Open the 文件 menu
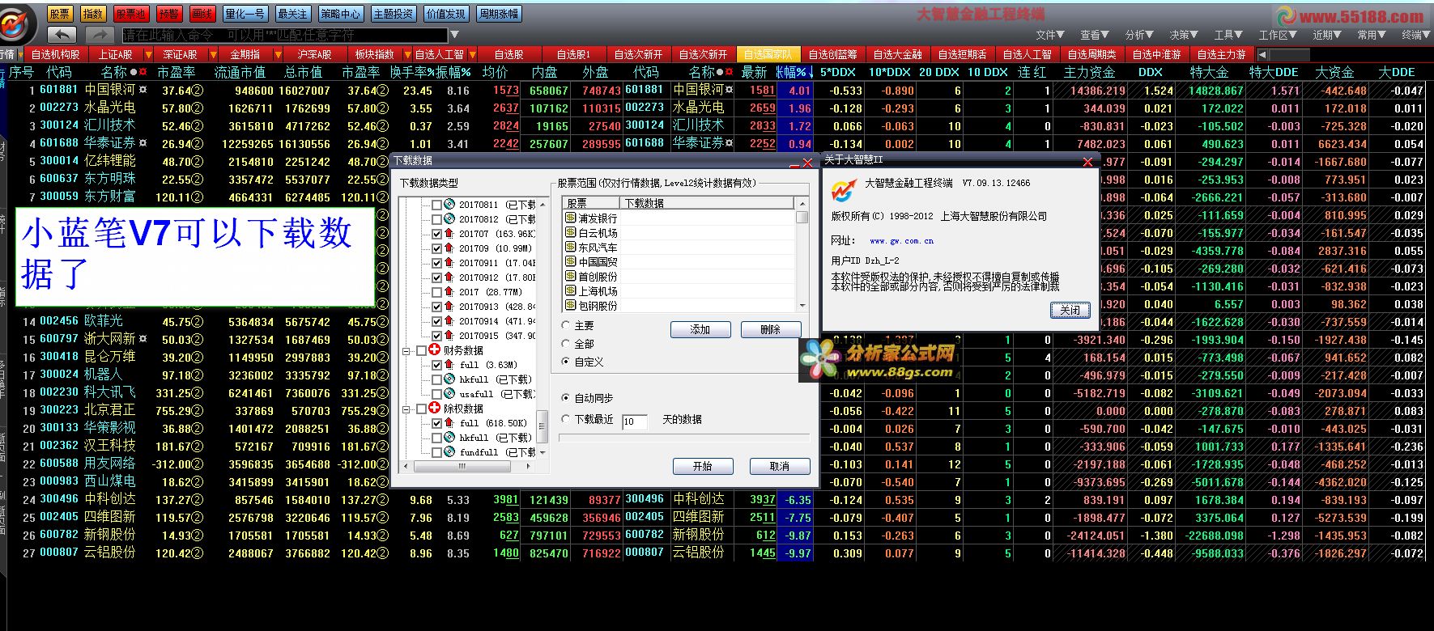 pos(1050,35)
